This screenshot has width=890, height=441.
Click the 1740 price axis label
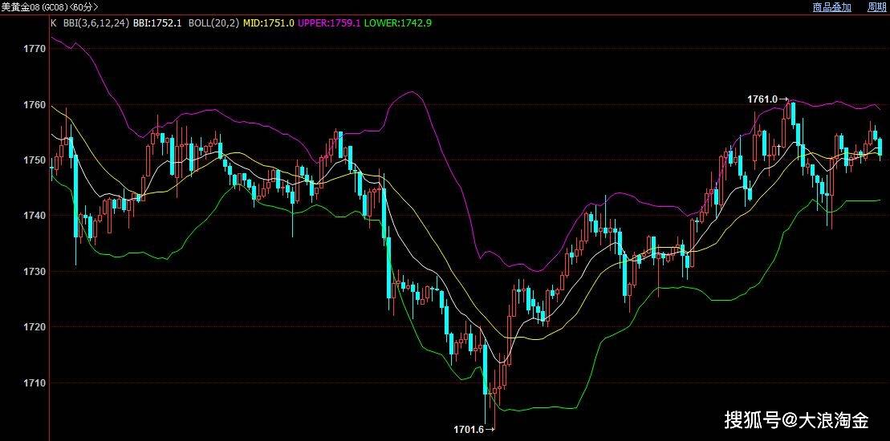(35, 216)
